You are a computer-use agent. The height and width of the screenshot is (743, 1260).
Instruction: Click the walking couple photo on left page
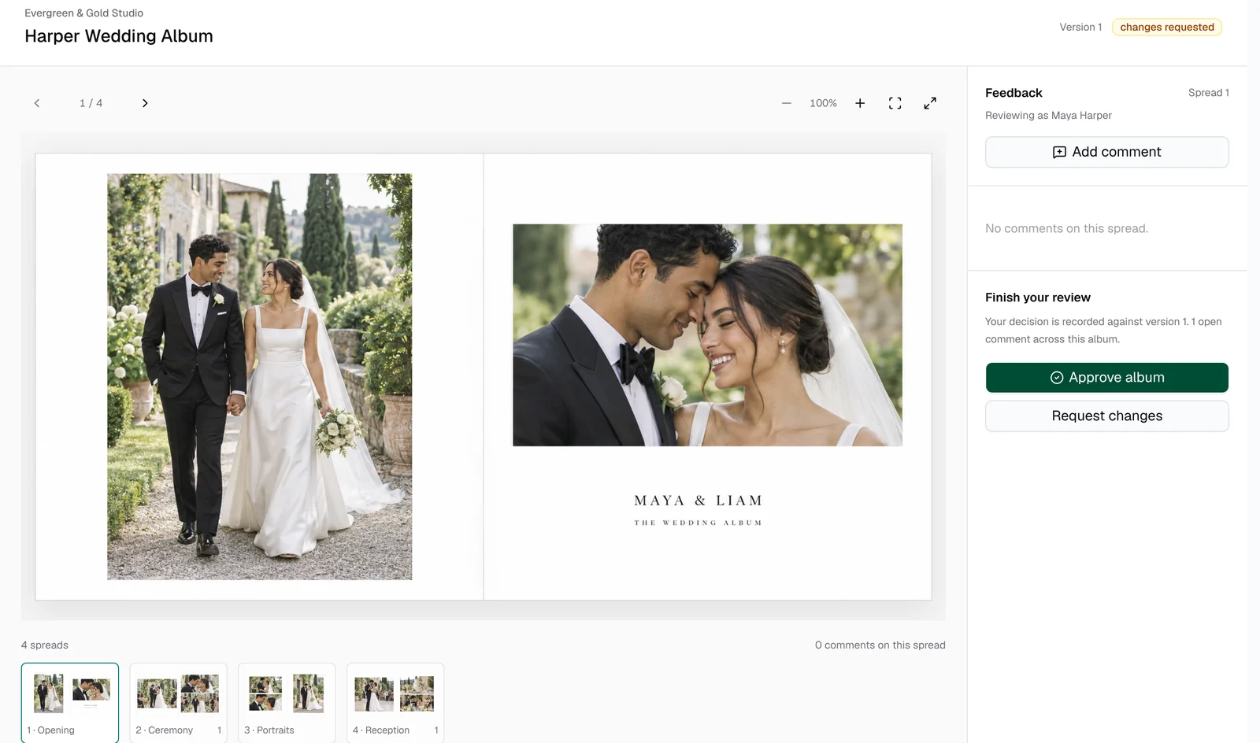(259, 376)
